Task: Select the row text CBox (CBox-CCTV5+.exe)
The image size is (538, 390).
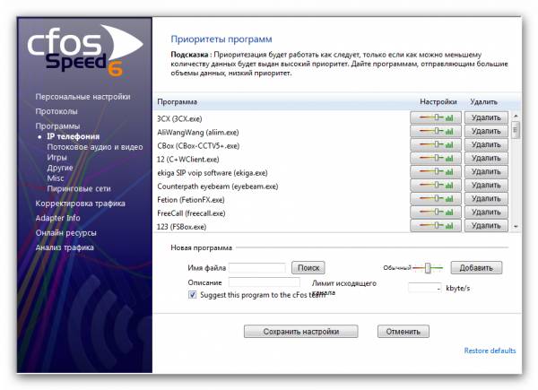Action: pos(198,146)
